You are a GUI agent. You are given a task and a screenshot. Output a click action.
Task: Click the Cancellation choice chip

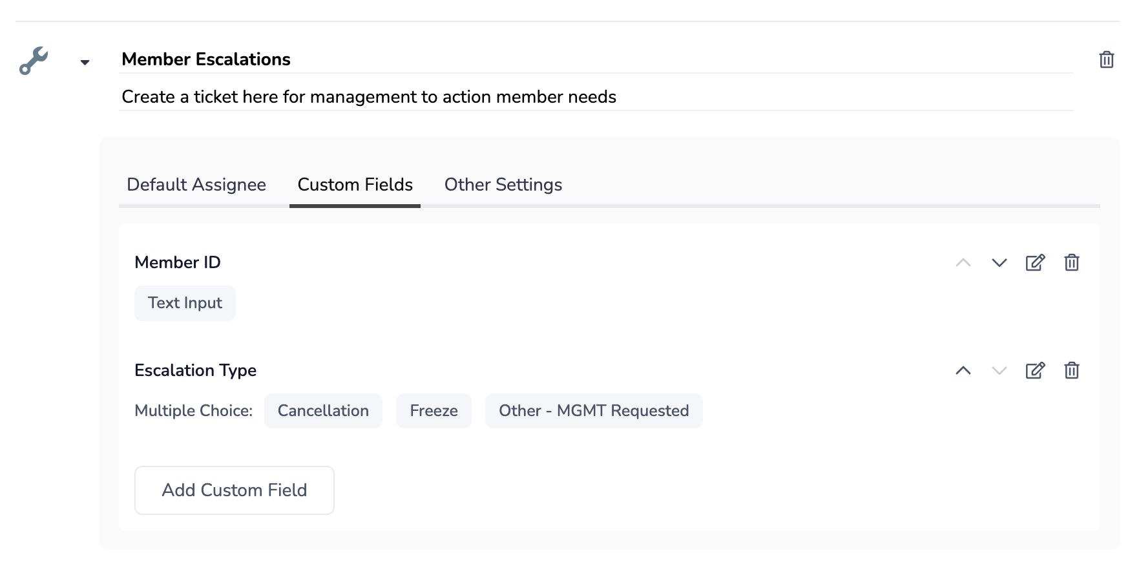(x=323, y=411)
